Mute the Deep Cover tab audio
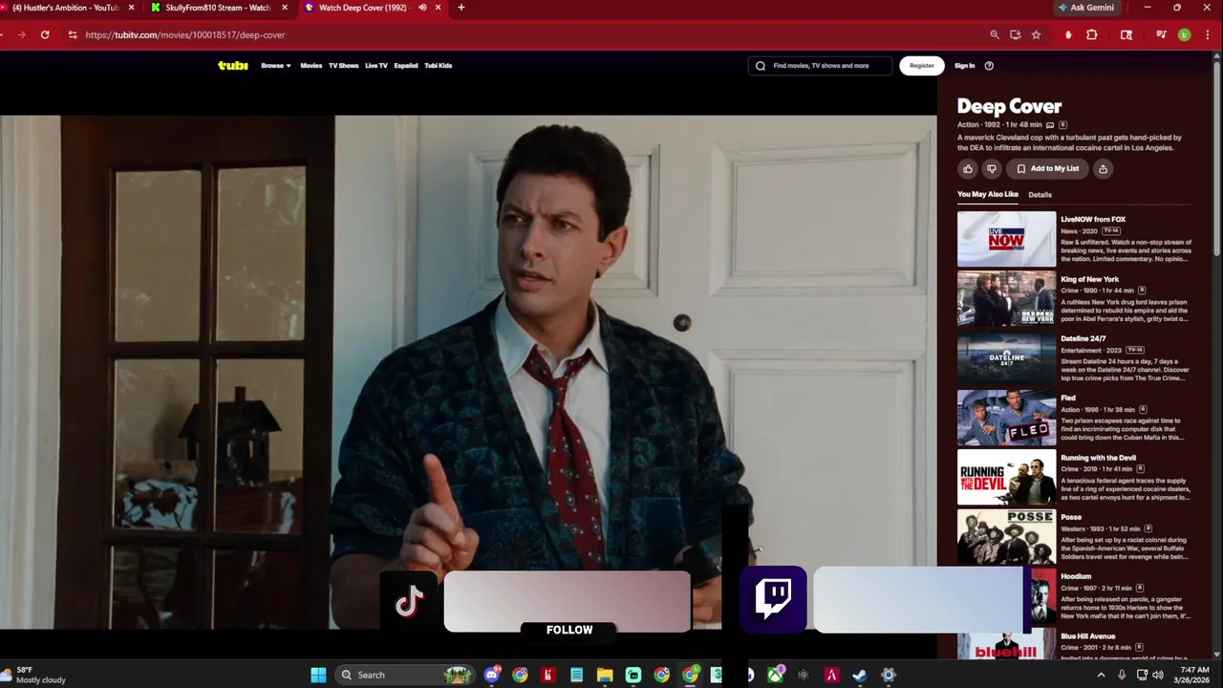1223x688 pixels. [x=422, y=8]
